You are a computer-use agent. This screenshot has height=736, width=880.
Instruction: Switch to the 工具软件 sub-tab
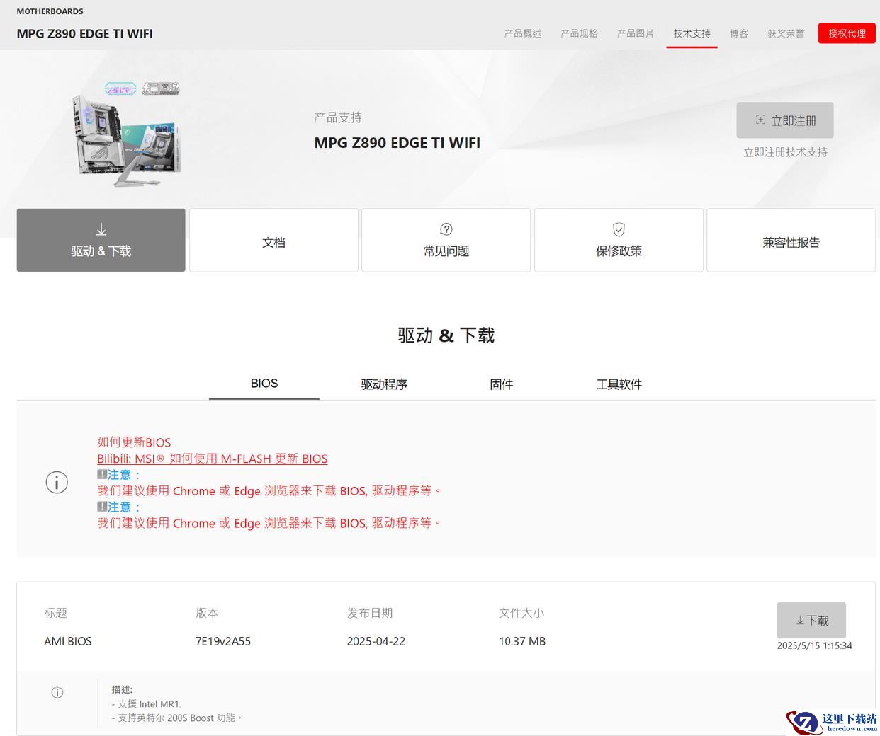click(x=619, y=384)
